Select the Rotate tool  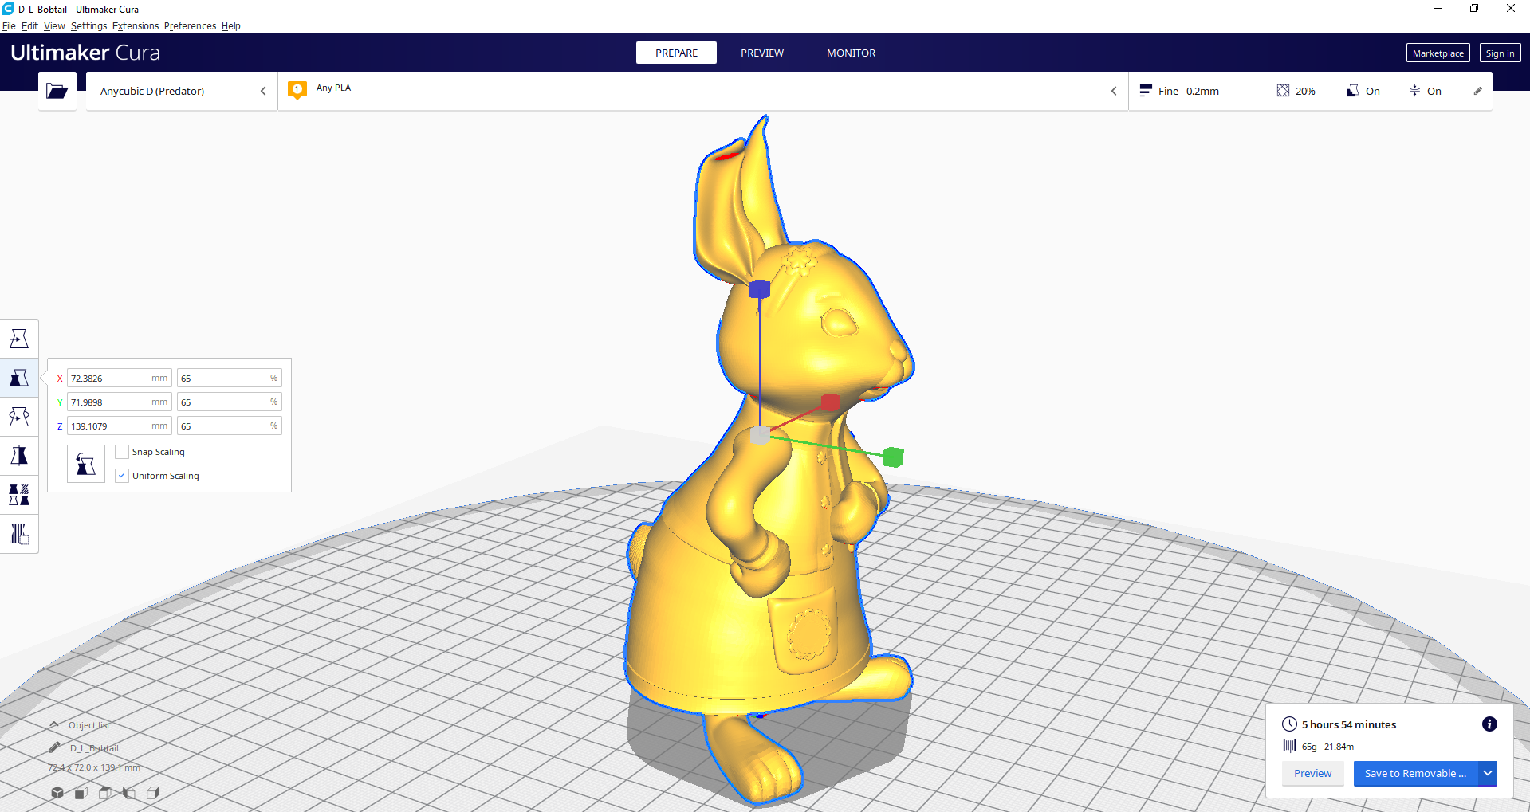click(19, 417)
